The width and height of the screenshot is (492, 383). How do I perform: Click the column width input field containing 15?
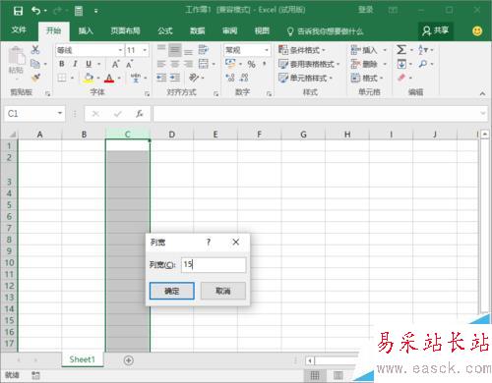(x=214, y=264)
